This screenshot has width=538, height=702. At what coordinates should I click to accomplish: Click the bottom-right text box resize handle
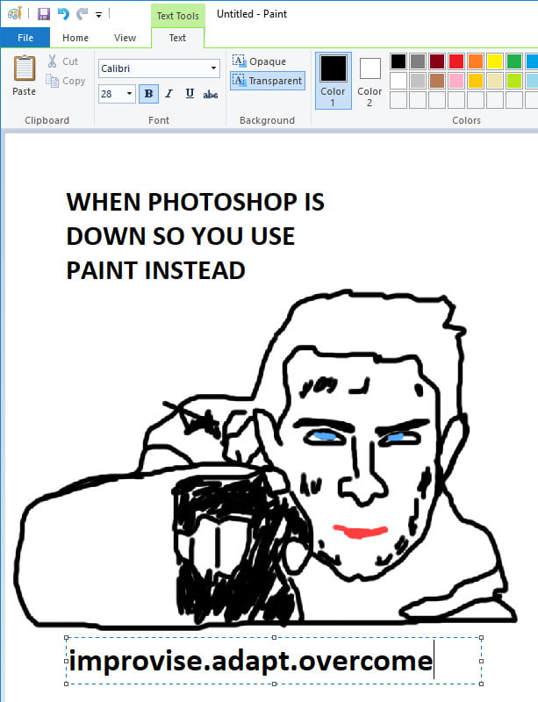[x=482, y=684]
